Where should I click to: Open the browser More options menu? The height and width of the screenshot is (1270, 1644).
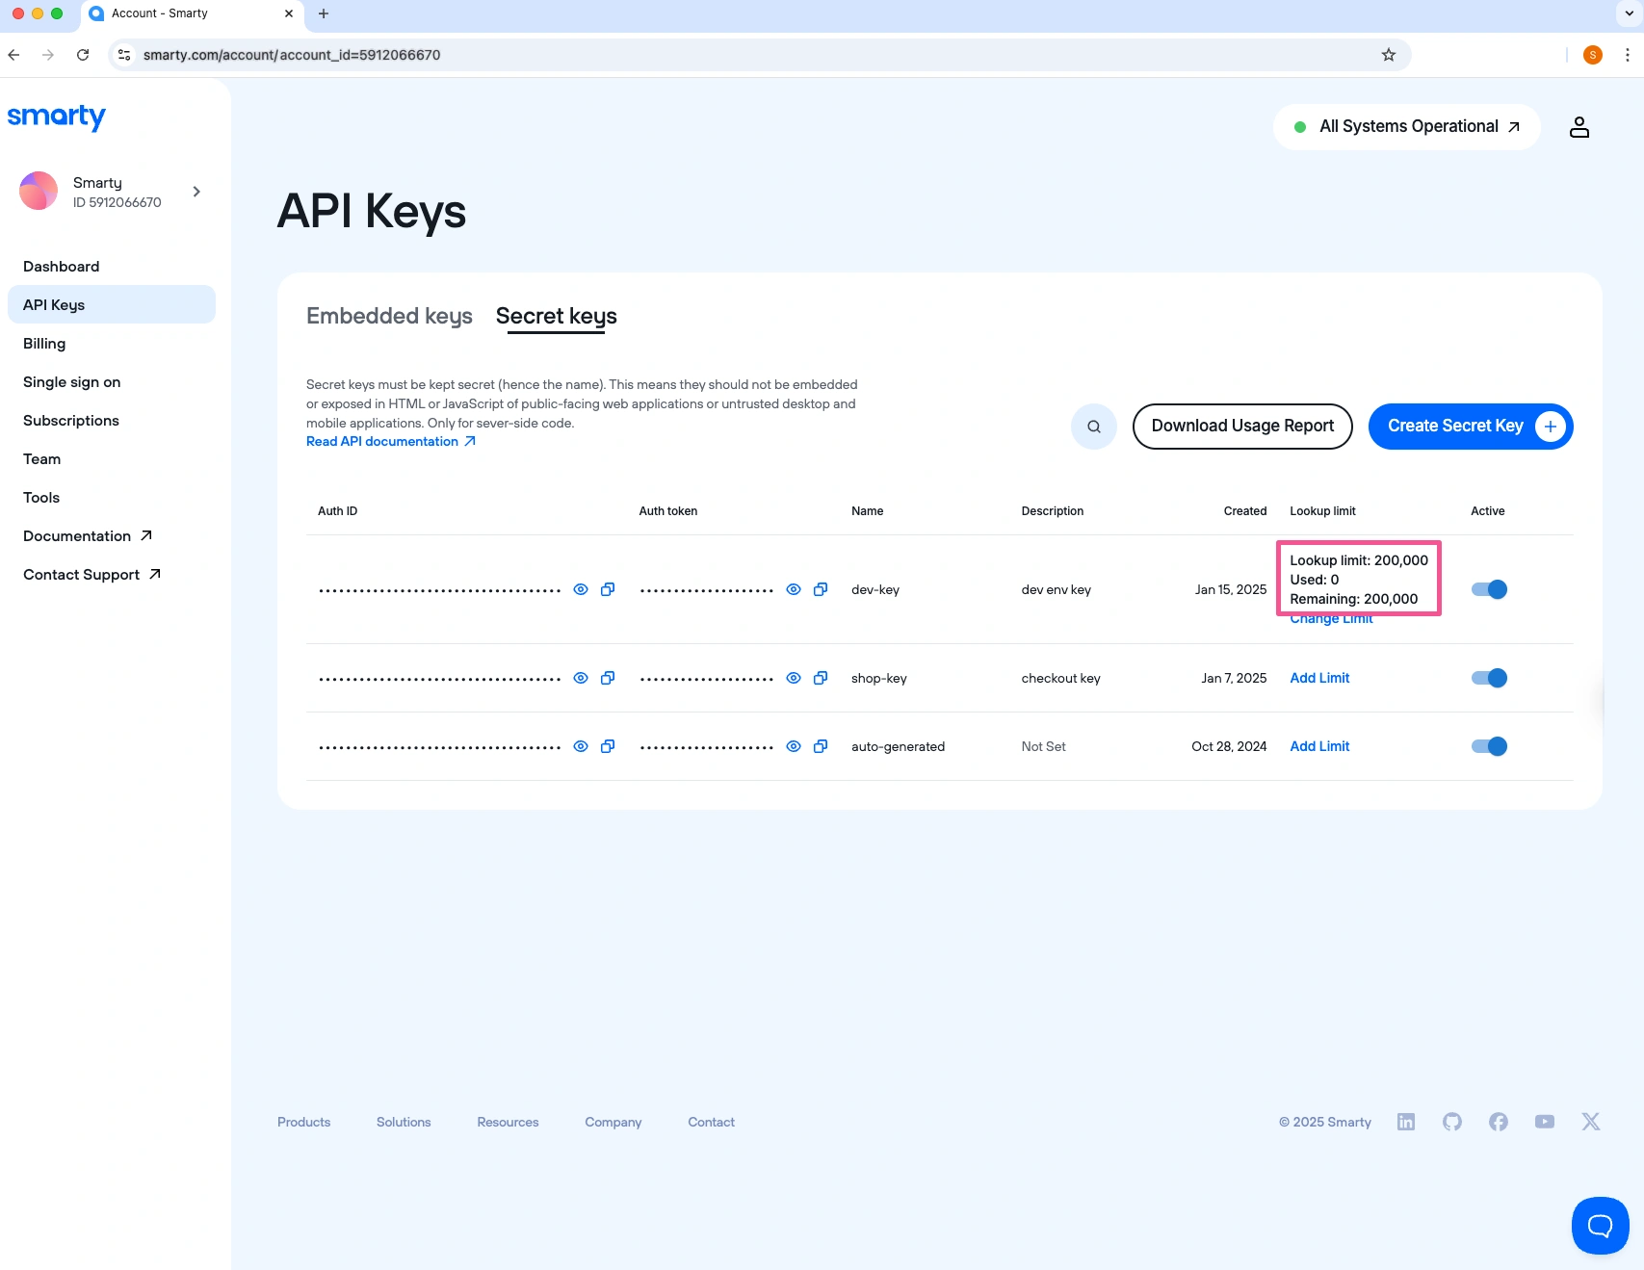click(x=1626, y=55)
